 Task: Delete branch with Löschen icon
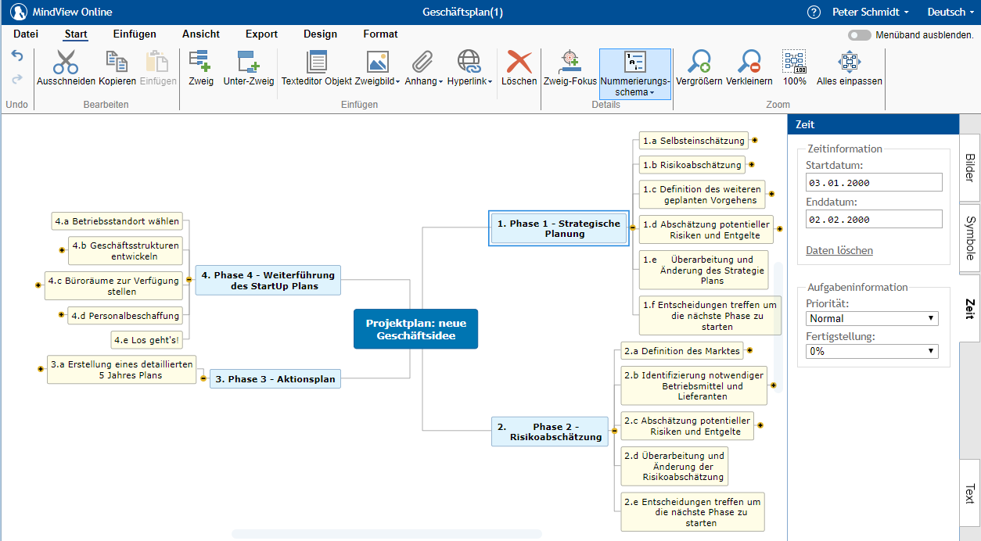tap(519, 62)
